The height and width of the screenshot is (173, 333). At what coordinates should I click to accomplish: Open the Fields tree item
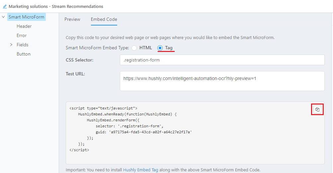[x=22, y=45]
